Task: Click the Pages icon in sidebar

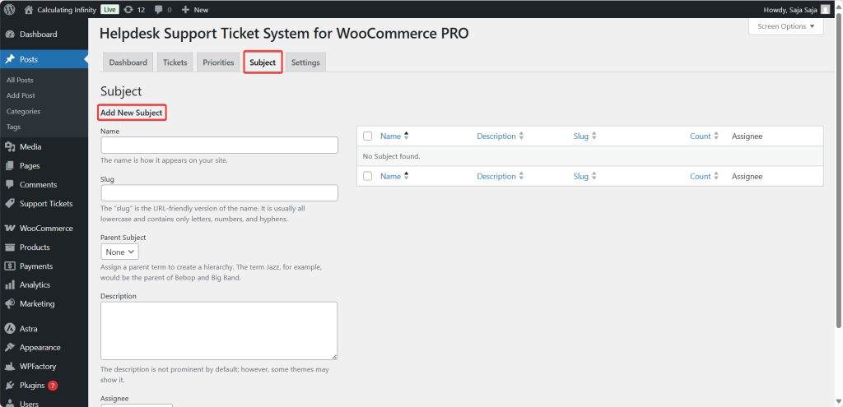Action: [10, 166]
